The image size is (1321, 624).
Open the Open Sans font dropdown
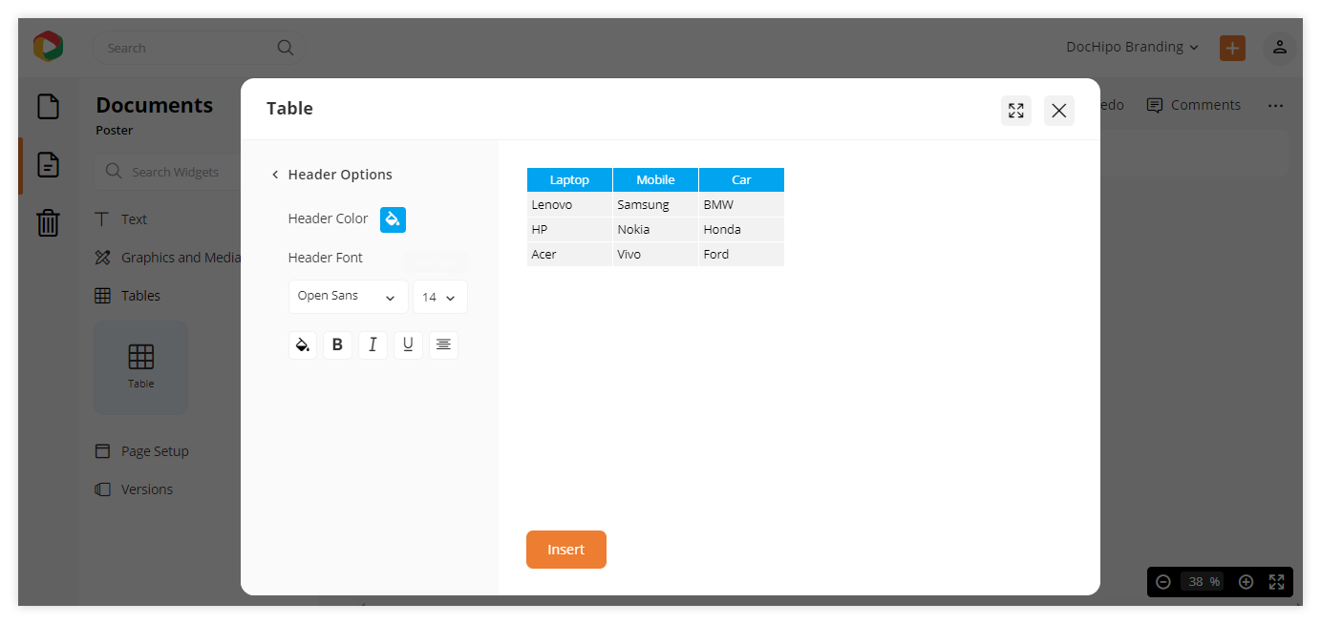pos(348,297)
